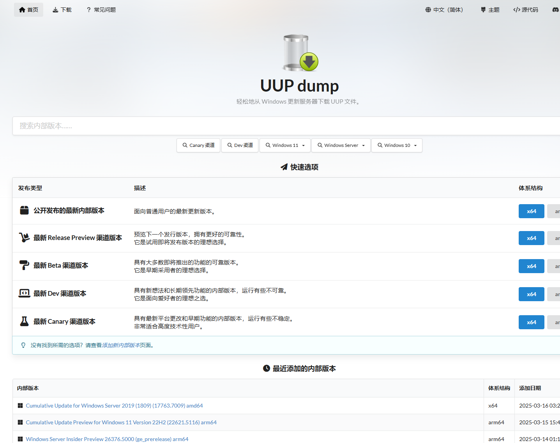The image size is (560, 443).
Task: Click the UUP dump heading text
Action: point(299,86)
